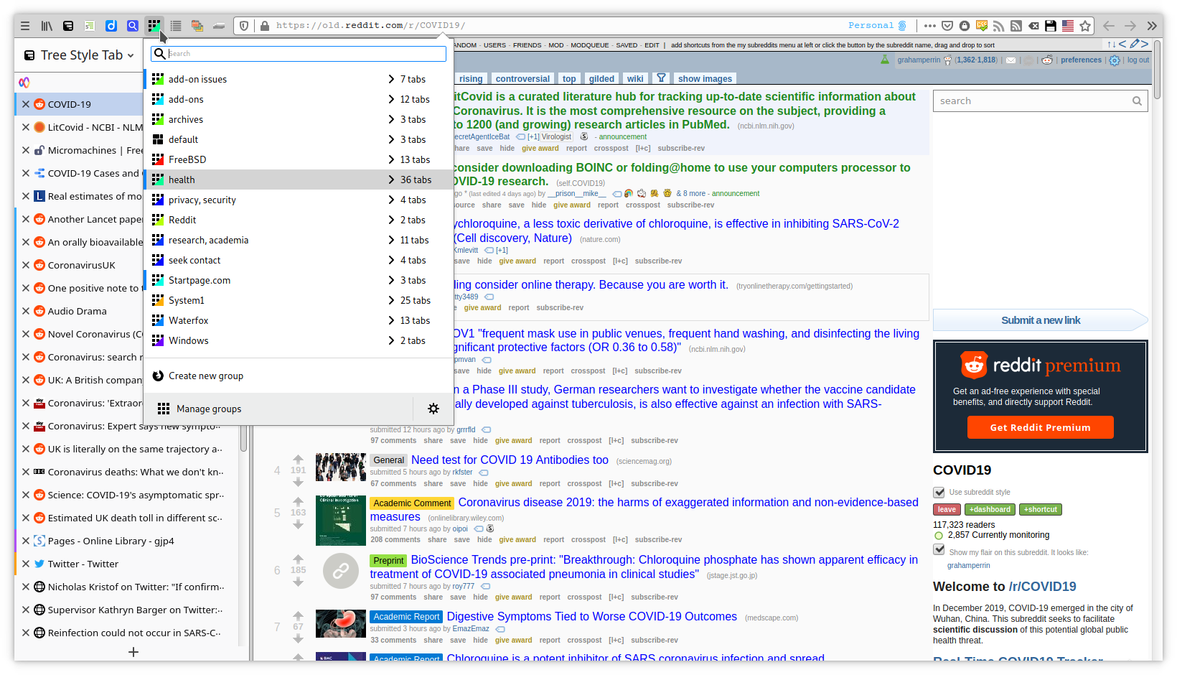Click the reddit search box

1040,101
